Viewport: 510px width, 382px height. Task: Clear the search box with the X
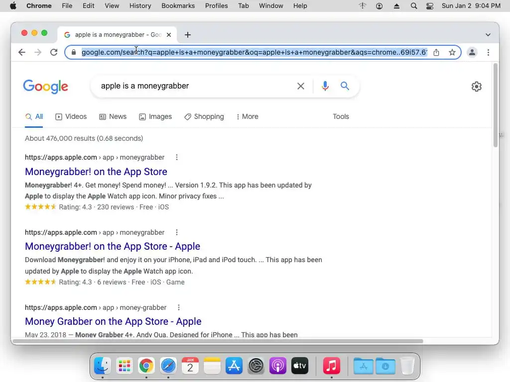(301, 86)
